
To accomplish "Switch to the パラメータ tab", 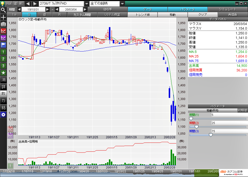I will coord(188,10).
